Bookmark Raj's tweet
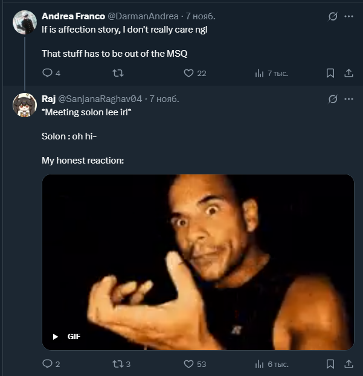 (x=330, y=364)
